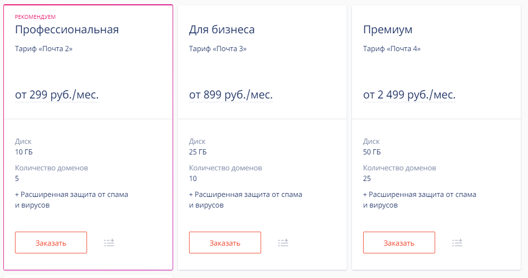Viewport: 528px width, 278px height.
Task: Add Для бизнеса plan to comparison
Action: tap(283, 243)
